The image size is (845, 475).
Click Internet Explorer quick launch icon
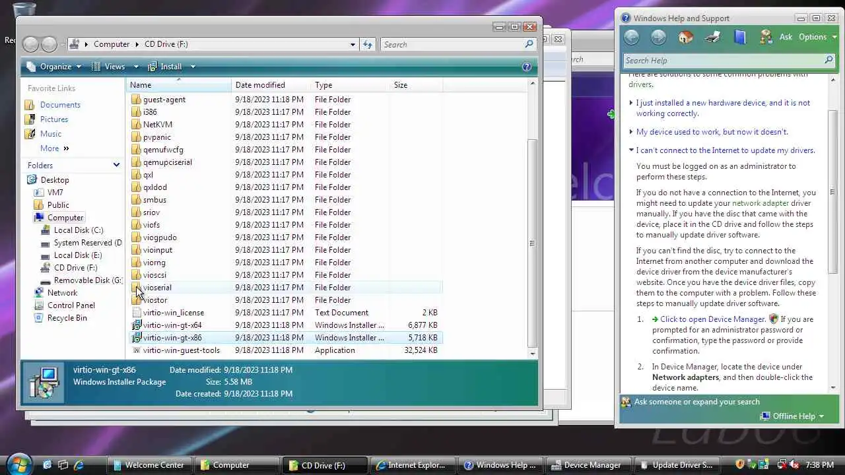click(79, 465)
